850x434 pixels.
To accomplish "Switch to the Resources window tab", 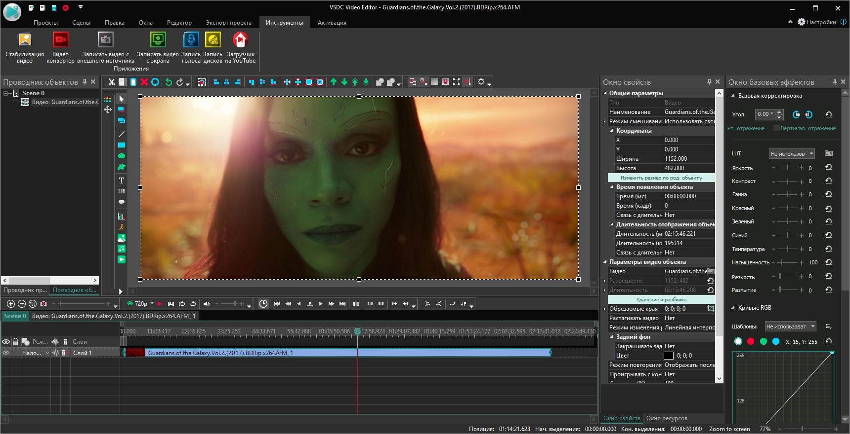I will coord(666,418).
